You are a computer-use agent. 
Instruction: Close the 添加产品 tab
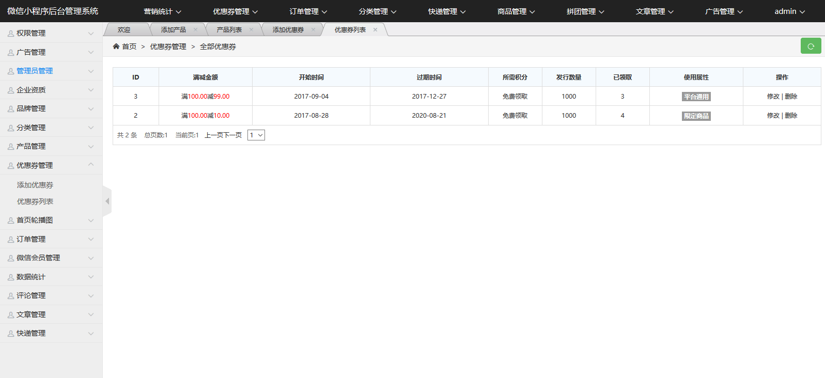pyautogui.click(x=195, y=30)
